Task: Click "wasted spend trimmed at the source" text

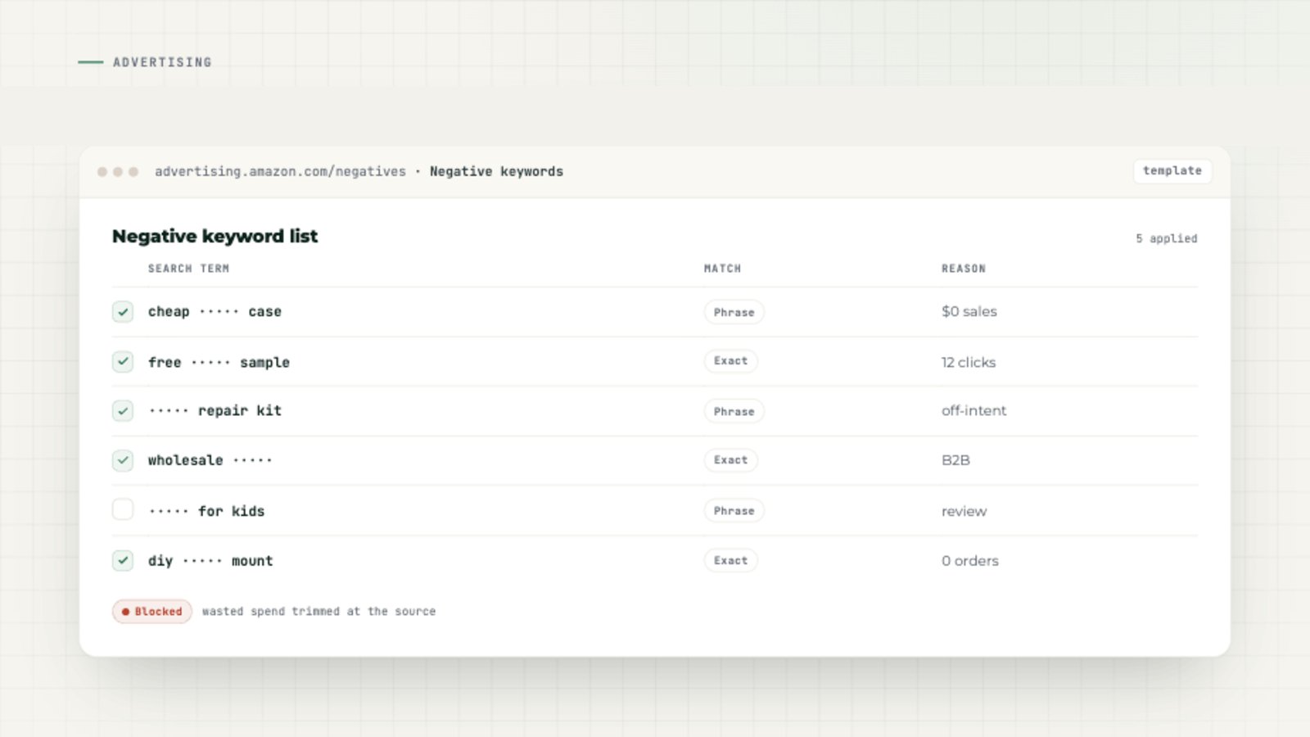Action: (319, 612)
